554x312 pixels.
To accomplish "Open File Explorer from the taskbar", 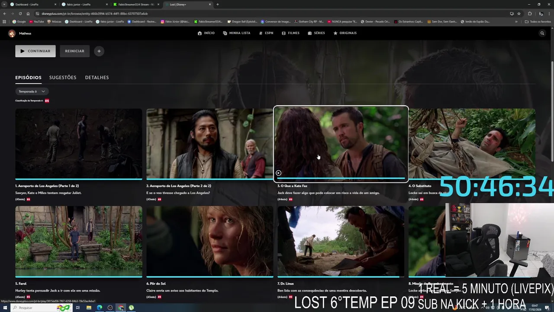I will pos(89,308).
